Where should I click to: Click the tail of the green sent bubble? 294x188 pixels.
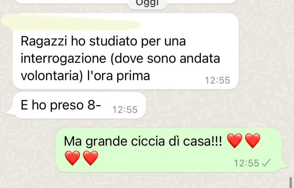pyautogui.click(x=285, y=167)
